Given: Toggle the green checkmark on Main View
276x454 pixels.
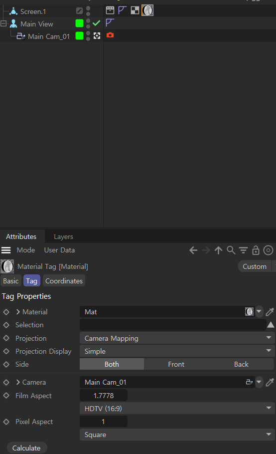Looking at the screenshot, I should [x=97, y=23].
